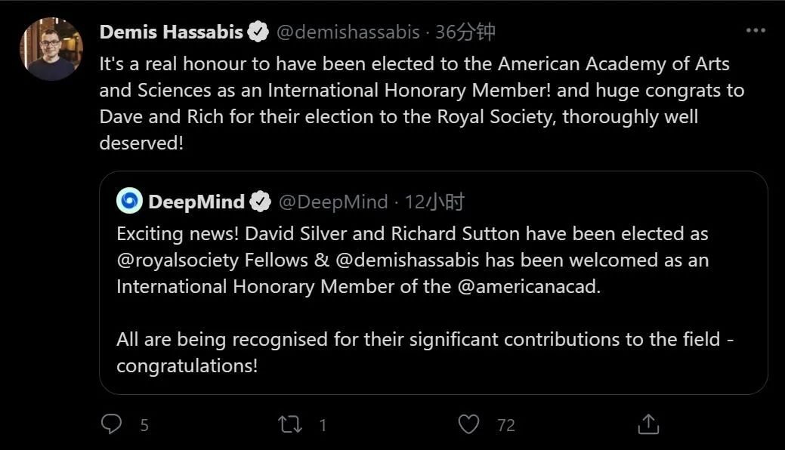
Task: Click the retweet arrows icon
Action: coord(291,424)
